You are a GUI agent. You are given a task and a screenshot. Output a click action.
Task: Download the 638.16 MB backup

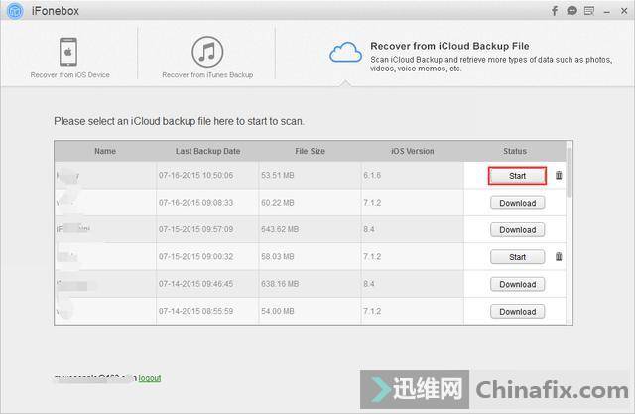517,284
